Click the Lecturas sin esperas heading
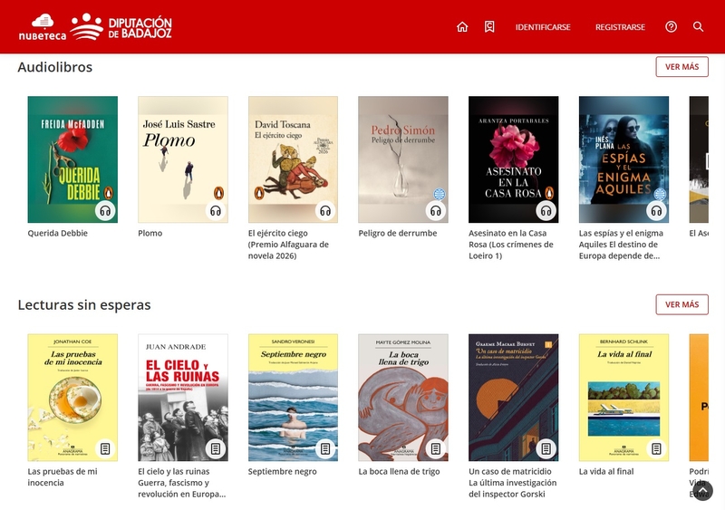 tap(84, 304)
